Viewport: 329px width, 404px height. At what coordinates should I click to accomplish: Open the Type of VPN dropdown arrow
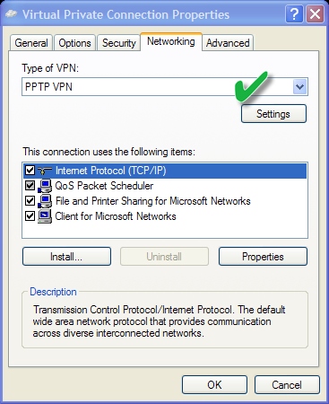(x=299, y=87)
